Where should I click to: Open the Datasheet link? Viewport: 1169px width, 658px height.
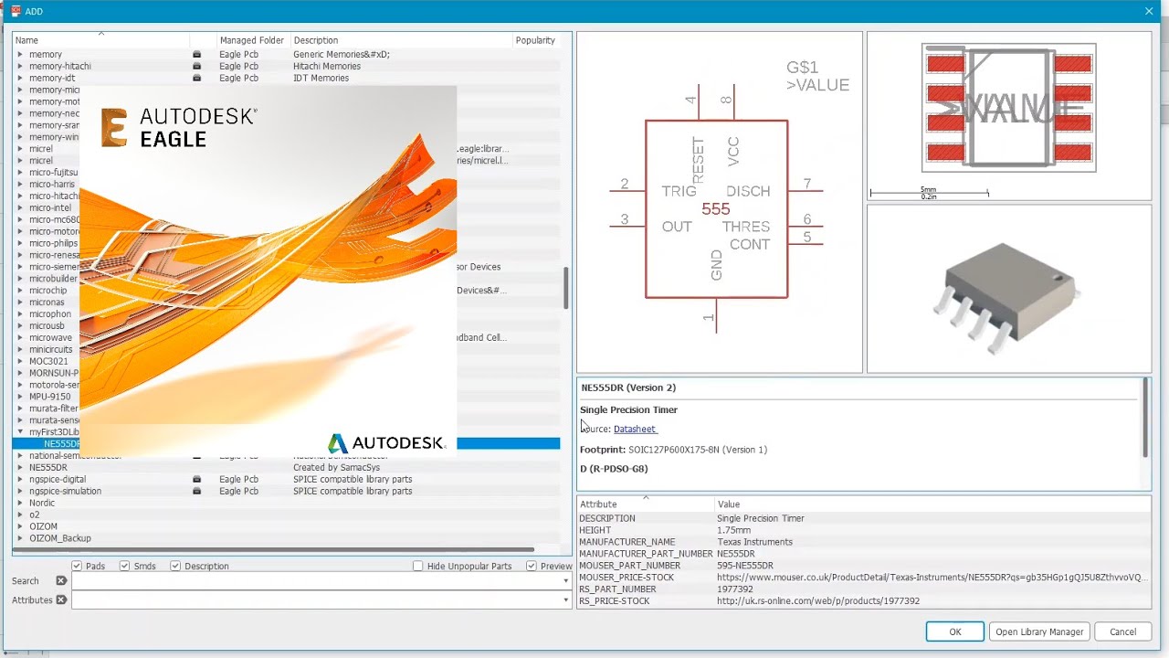click(635, 430)
